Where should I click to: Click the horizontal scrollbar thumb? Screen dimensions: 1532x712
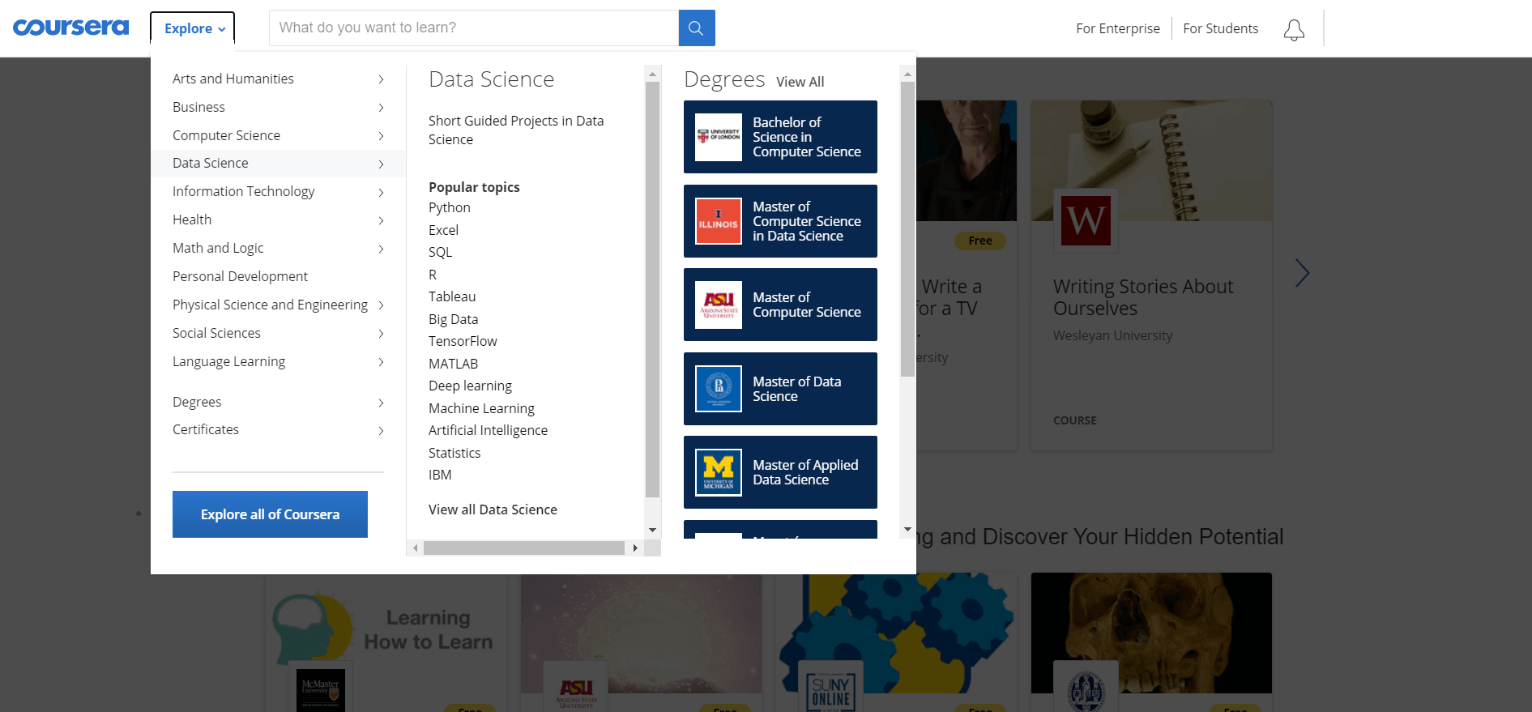pos(524,548)
